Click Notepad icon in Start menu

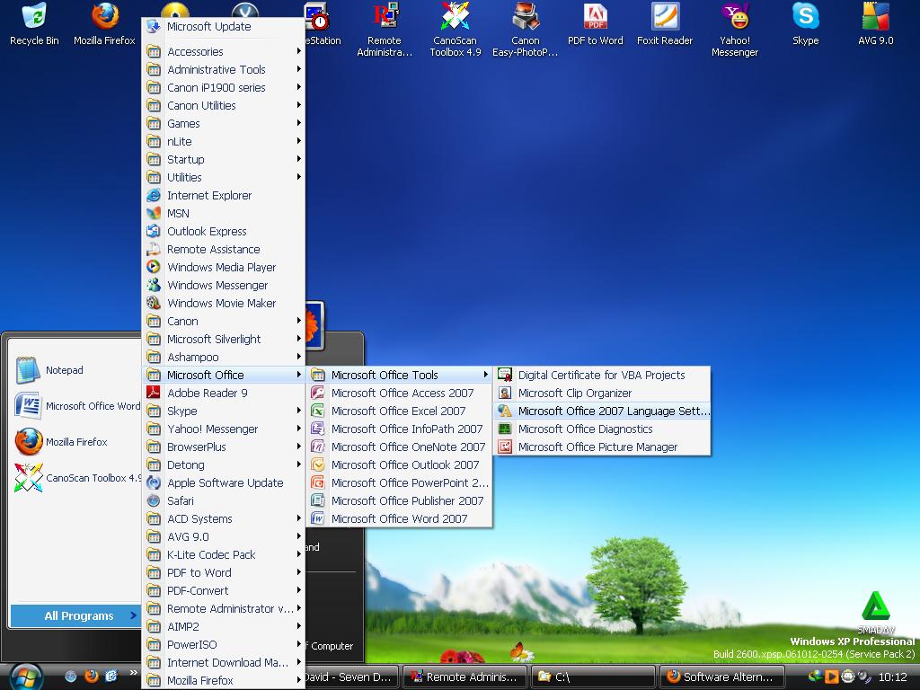click(28, 370)
